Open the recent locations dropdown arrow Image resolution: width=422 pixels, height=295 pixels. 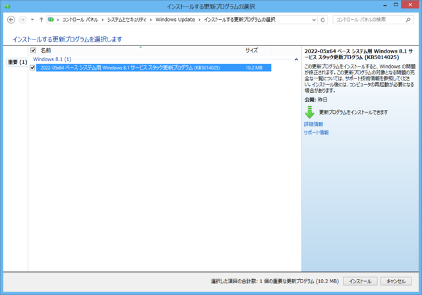point(32,20)
